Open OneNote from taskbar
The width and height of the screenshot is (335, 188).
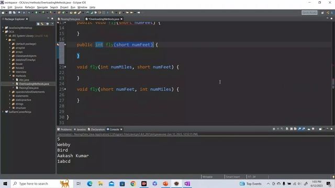[187, 183]
